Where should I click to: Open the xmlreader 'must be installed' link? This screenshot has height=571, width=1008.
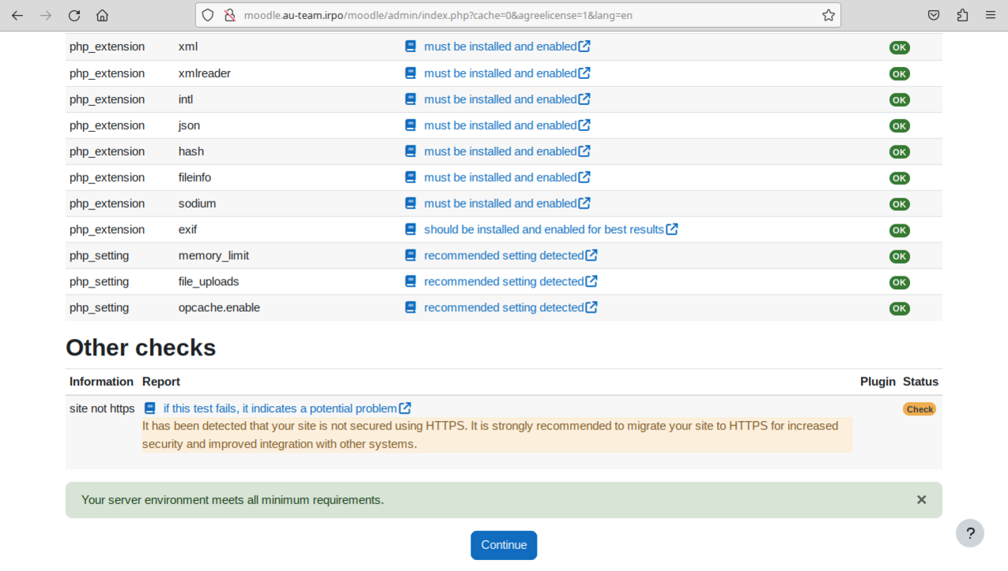click(500, 73)
